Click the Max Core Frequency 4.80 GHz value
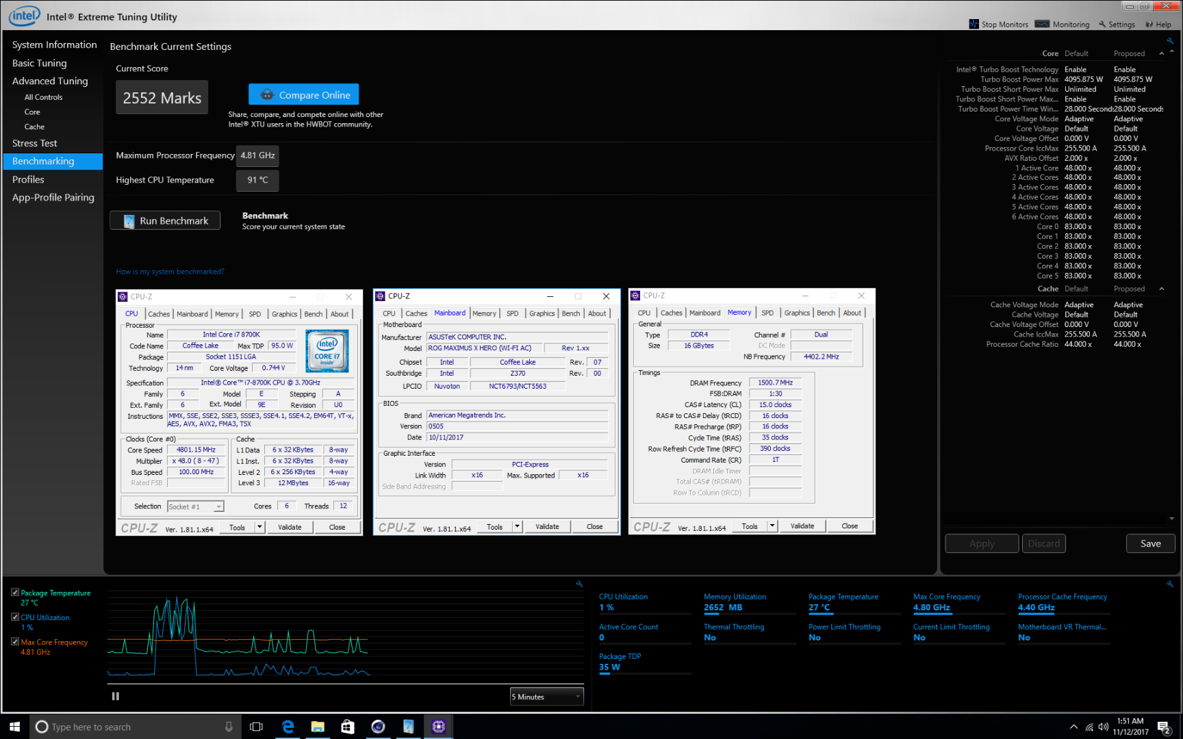The width and height of the screenshot is (1183, 739). click(931, 608)
